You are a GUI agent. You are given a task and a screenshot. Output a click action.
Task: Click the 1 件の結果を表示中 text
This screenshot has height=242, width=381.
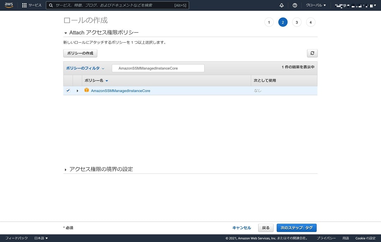298,67
